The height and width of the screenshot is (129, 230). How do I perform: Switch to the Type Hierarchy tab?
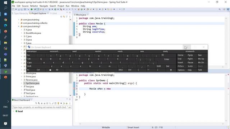pos(20,13)
